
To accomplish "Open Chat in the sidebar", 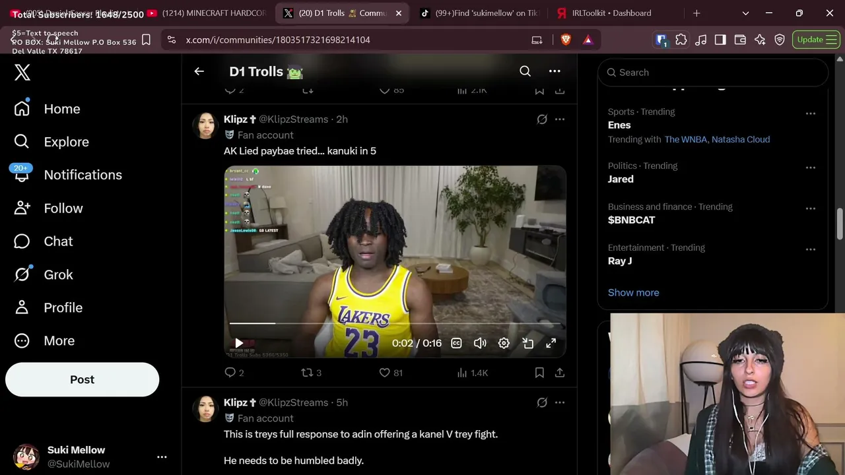I will (x=44, y=241).
